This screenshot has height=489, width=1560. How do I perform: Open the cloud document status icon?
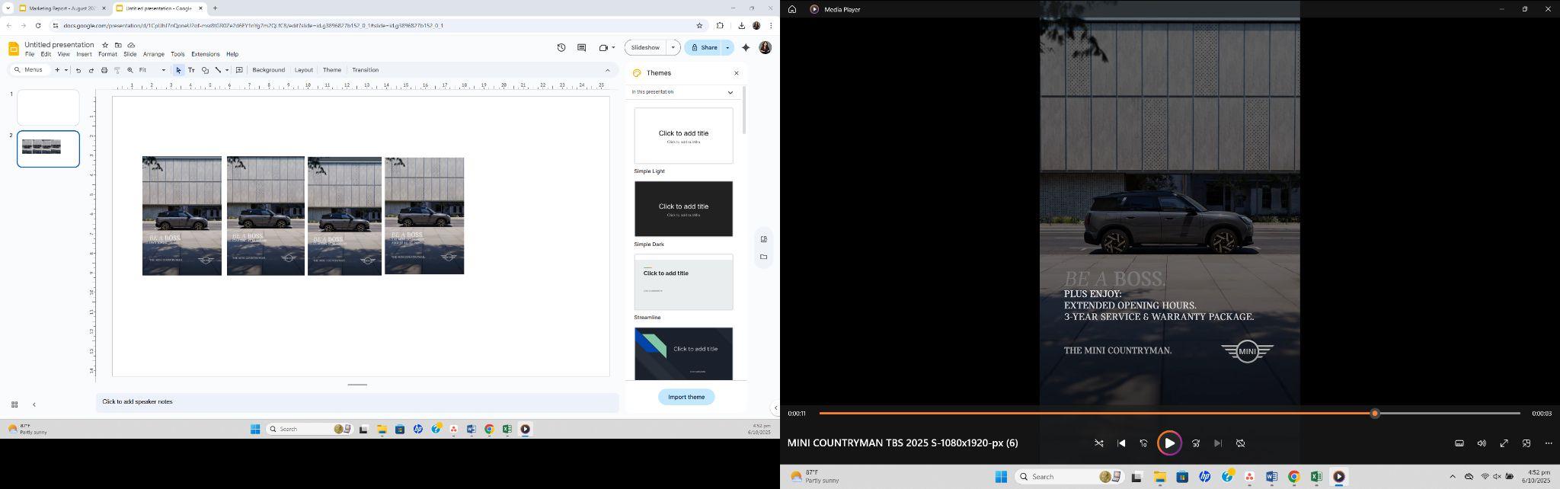(x=131, y=45)
